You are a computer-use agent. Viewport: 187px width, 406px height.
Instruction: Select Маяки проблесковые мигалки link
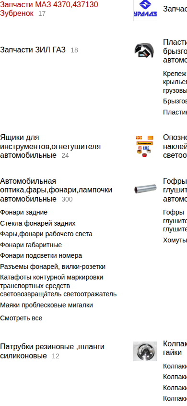(47, 305)
